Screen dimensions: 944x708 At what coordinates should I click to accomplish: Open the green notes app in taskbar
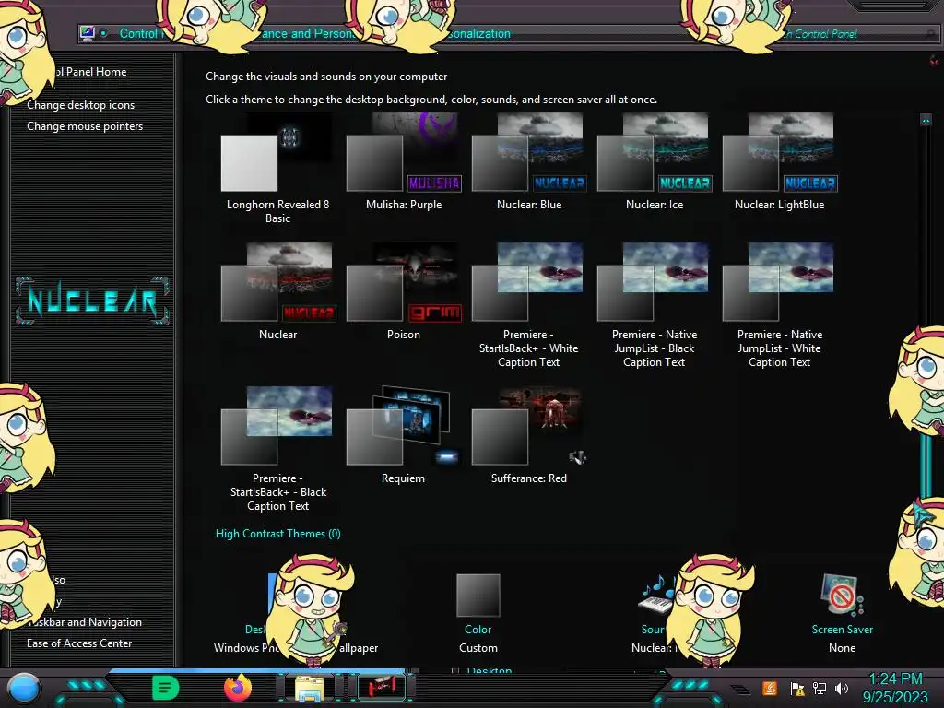pos(165,688)
